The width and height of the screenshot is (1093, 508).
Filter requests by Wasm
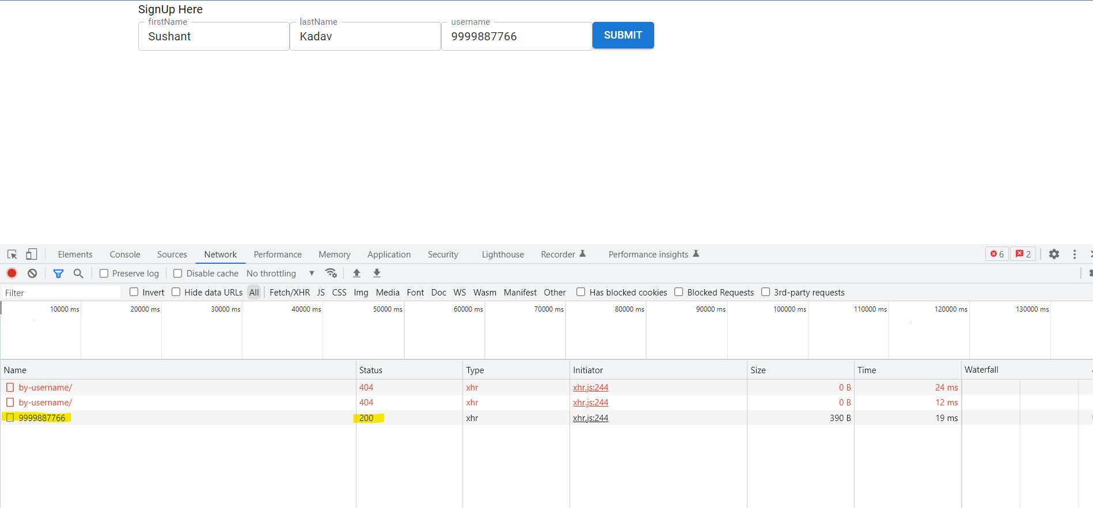[x=485, y=292]
